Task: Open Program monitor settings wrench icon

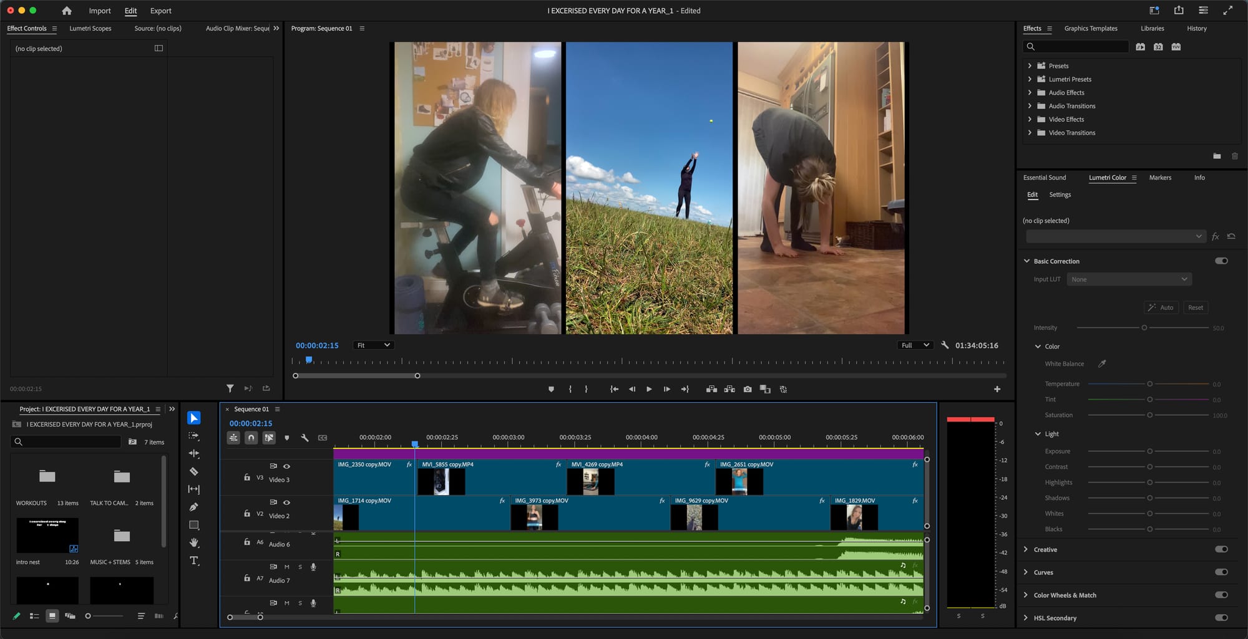Action: pos(945,345)
